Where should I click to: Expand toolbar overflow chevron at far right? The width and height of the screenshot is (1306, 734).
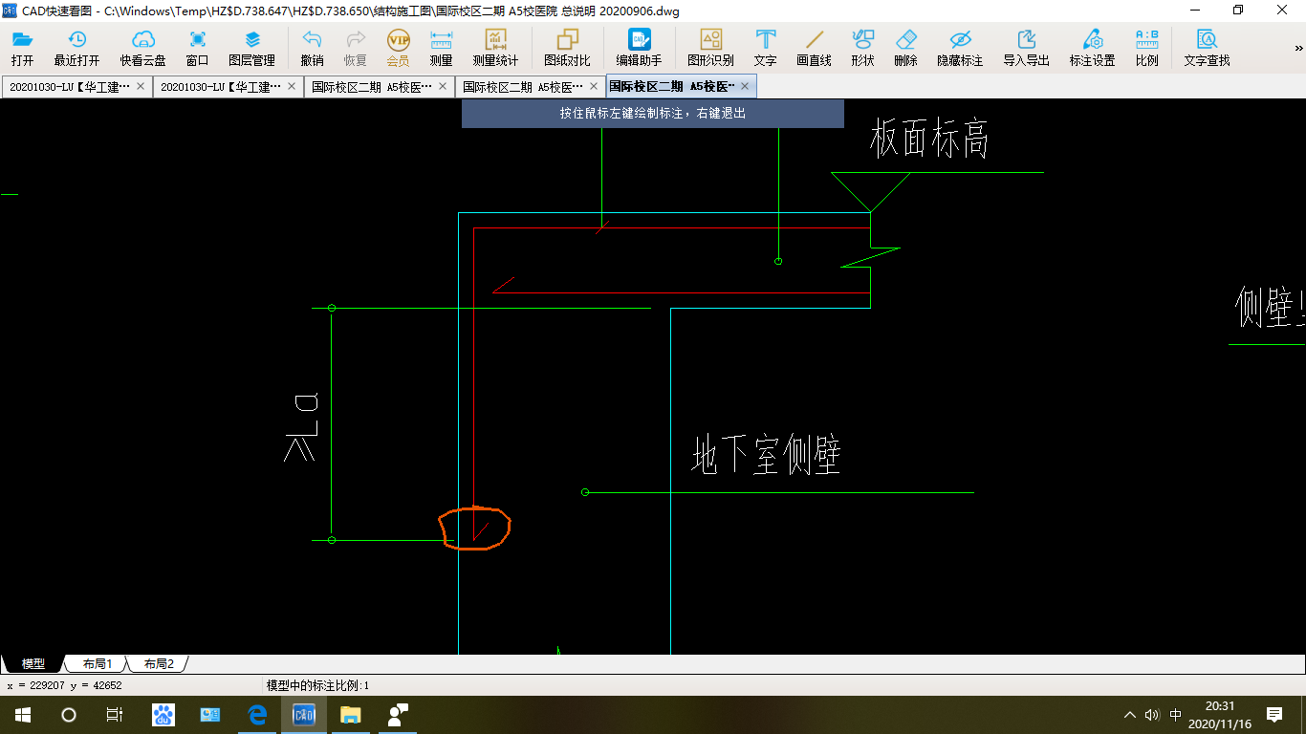(x=1298, y=48)
